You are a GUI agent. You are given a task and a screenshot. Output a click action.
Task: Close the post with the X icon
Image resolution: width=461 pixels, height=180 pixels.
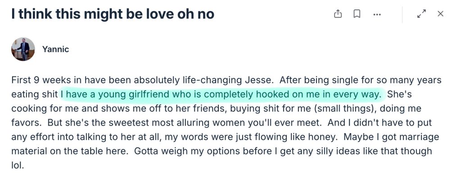(440, 14)
